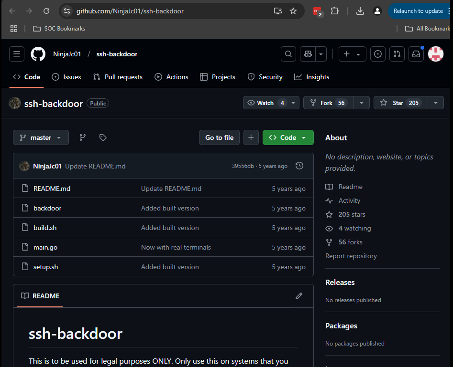The width and height of the screenshot is (453, 367).
Task: Switch to the Issues tab
Action: point(66,77)
